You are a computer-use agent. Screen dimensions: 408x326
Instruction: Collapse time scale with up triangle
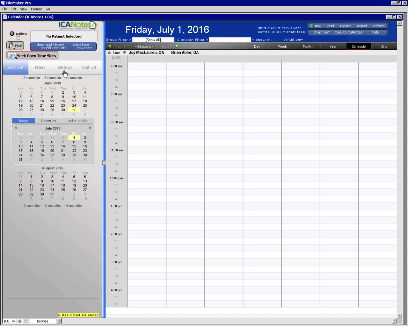click(109, 53)
